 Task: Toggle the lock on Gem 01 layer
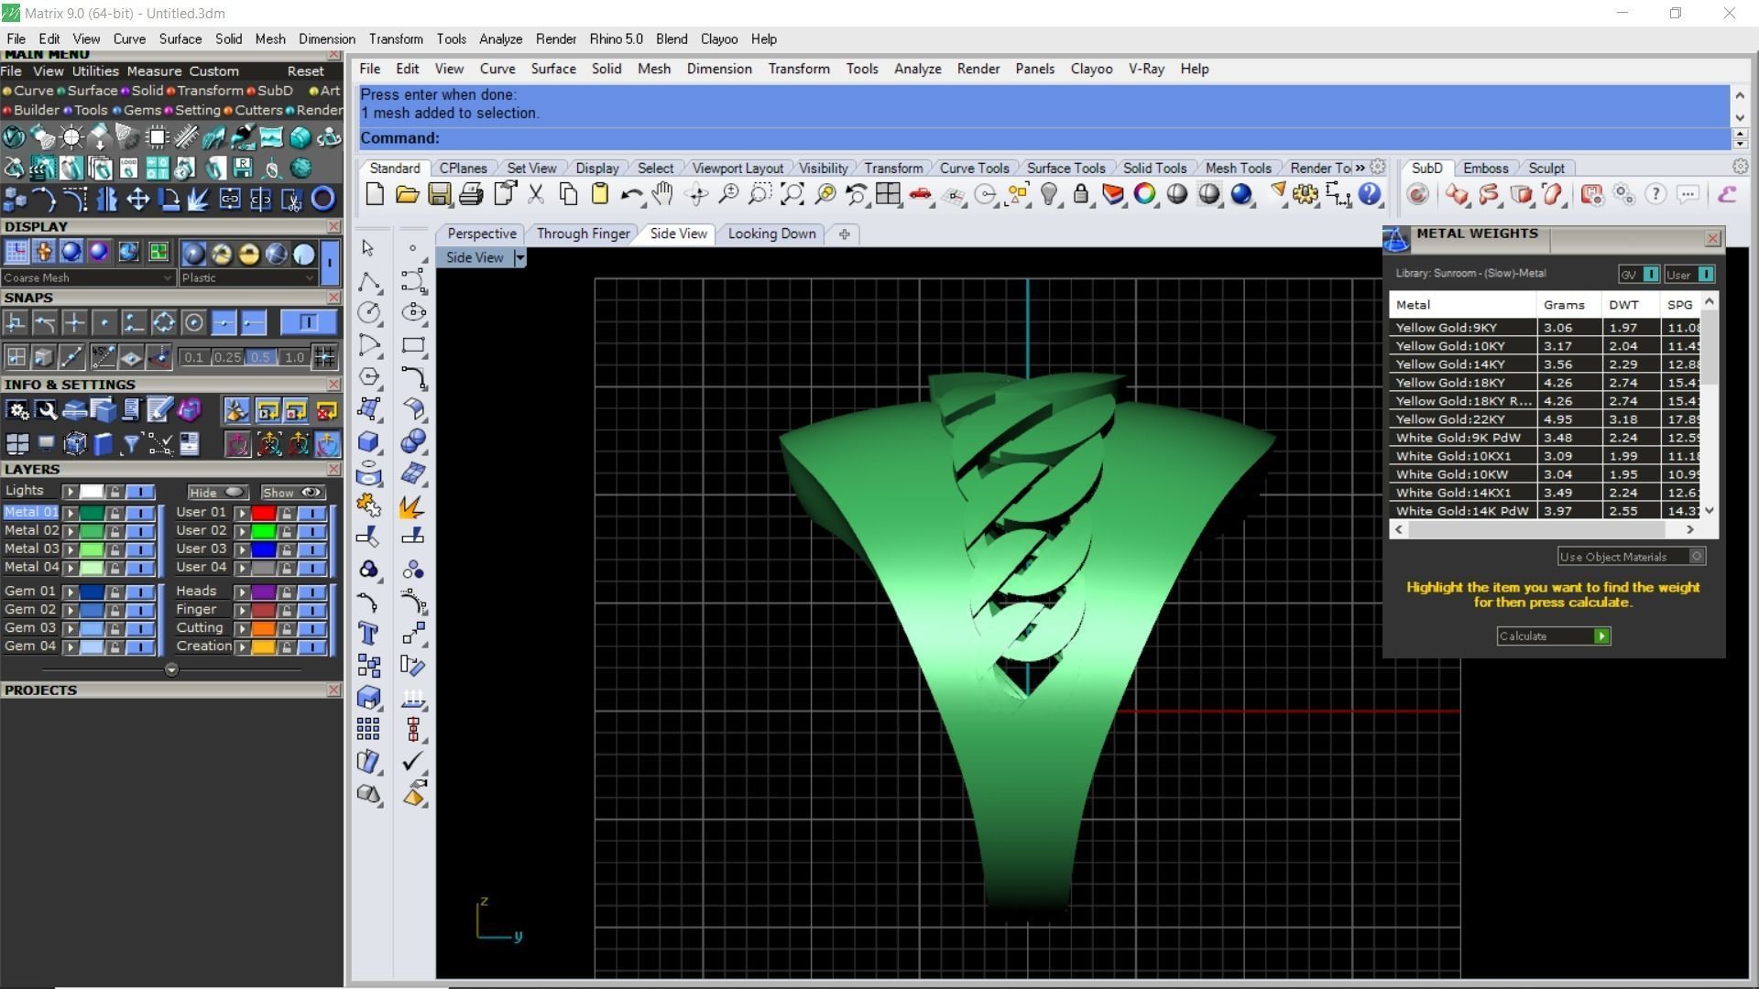pos(115,592)
